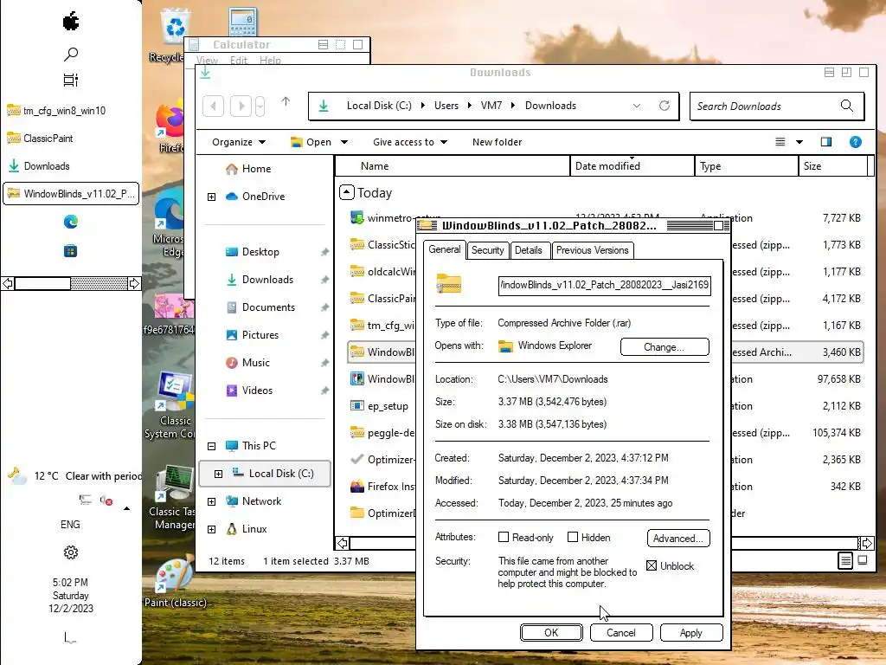
Task: Switch to the Security tab
Action: tap(487, 250)
